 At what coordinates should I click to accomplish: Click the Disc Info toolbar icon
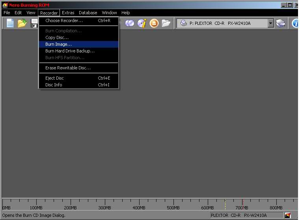tap(142, 23)
